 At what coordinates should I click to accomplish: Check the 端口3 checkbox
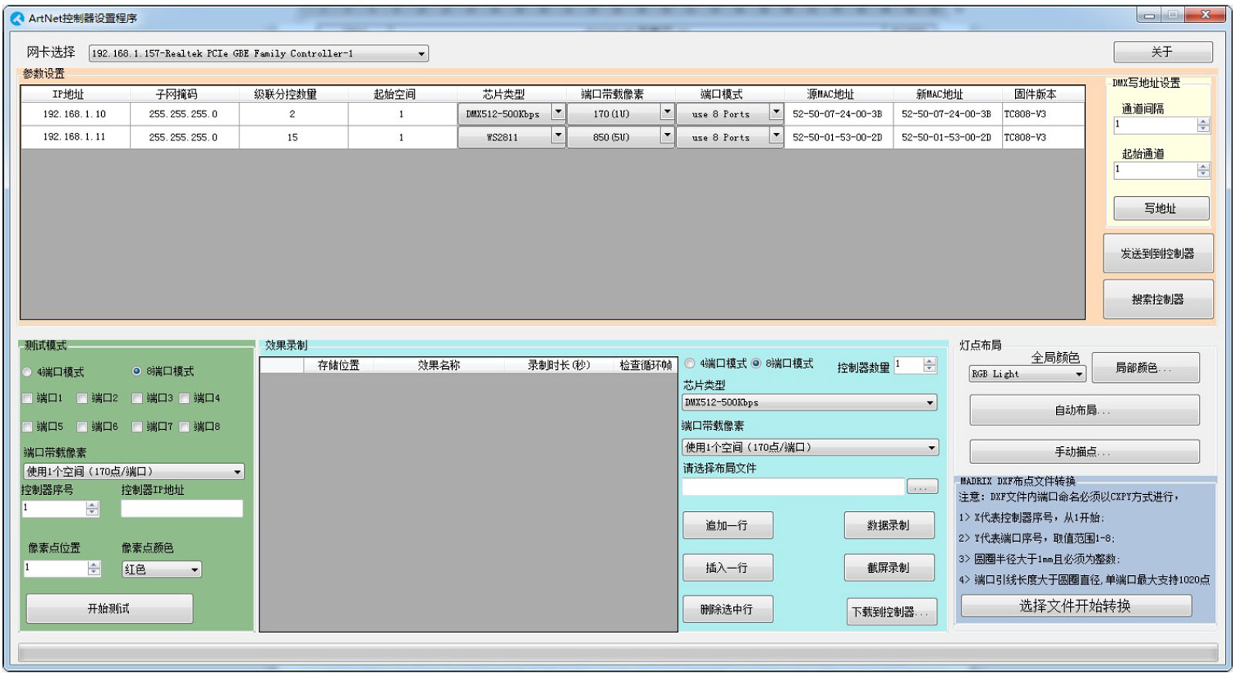(138, 398)
